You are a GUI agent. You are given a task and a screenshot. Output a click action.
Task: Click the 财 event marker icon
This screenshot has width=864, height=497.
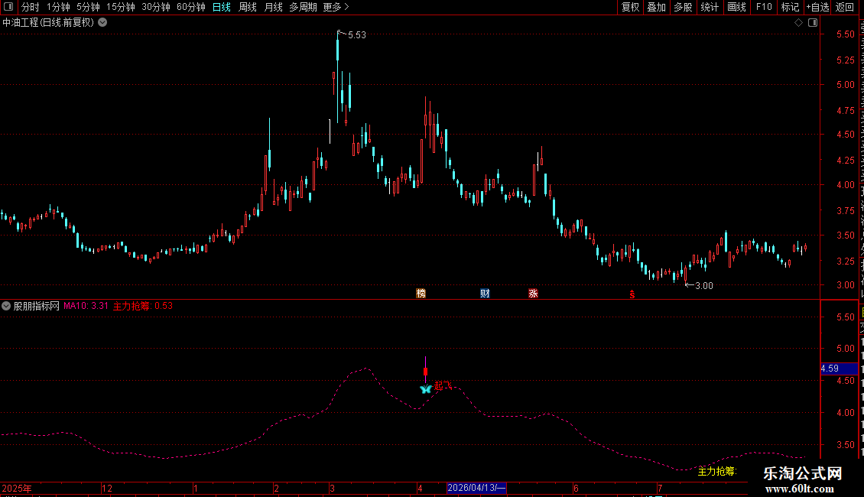[x=485, y=293]
